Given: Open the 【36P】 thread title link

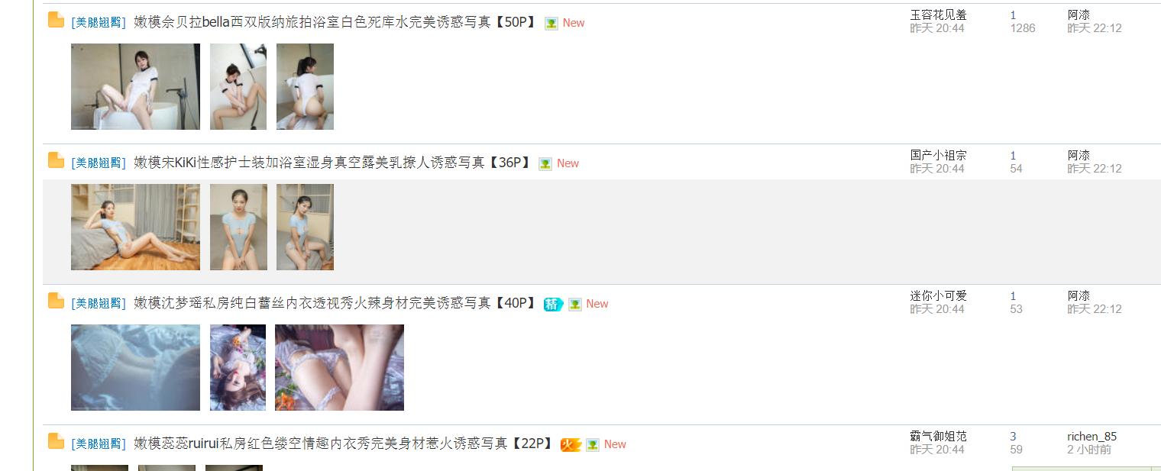Looking at the screenshot, I should (332, 163).
